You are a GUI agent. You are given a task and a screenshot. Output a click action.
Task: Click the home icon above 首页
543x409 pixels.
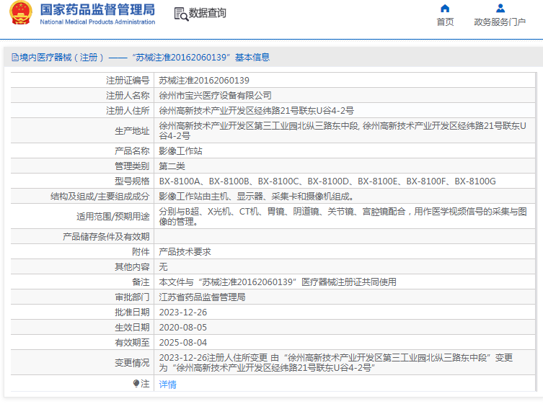point(445,9)
